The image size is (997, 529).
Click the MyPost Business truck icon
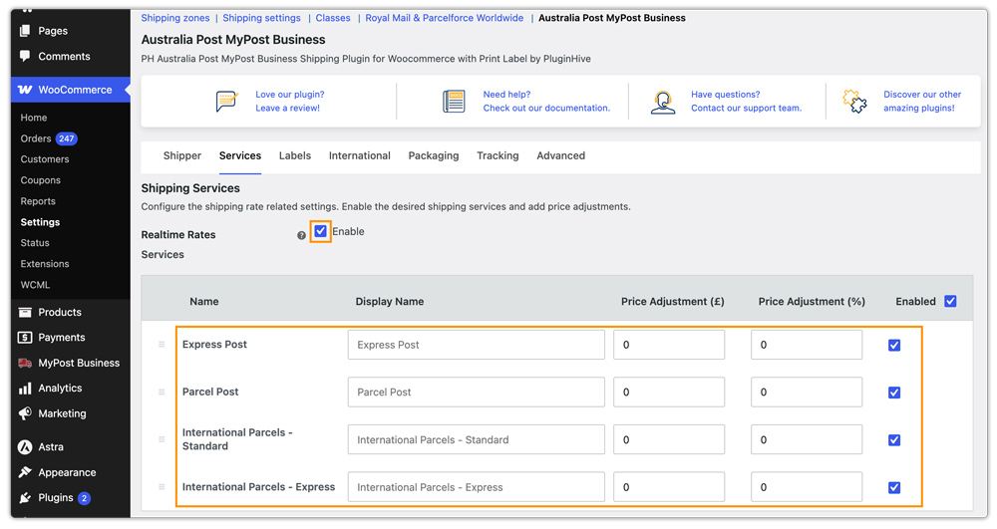point(25,363)
